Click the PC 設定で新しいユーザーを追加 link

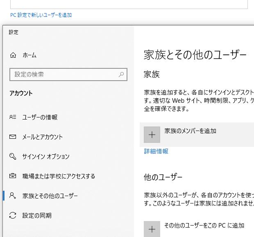[x=41, y=15]
